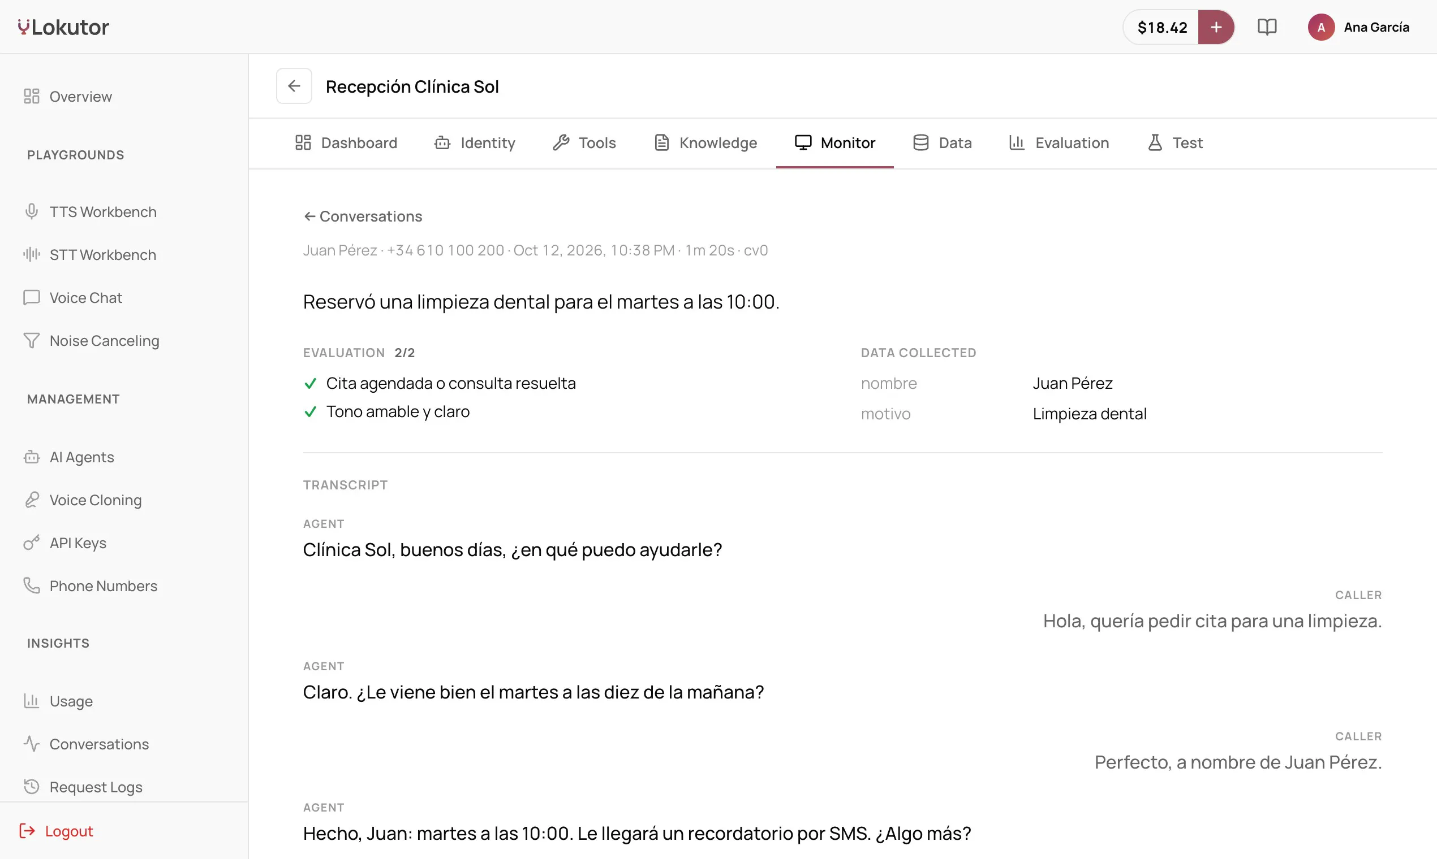Click the Logout door icon

click(x=27, y=831)
